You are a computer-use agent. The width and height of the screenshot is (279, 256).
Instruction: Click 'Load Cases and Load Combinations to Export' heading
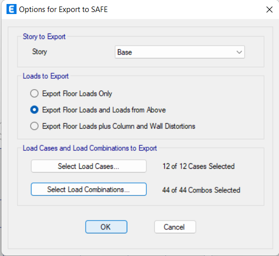tap(90, 148)
